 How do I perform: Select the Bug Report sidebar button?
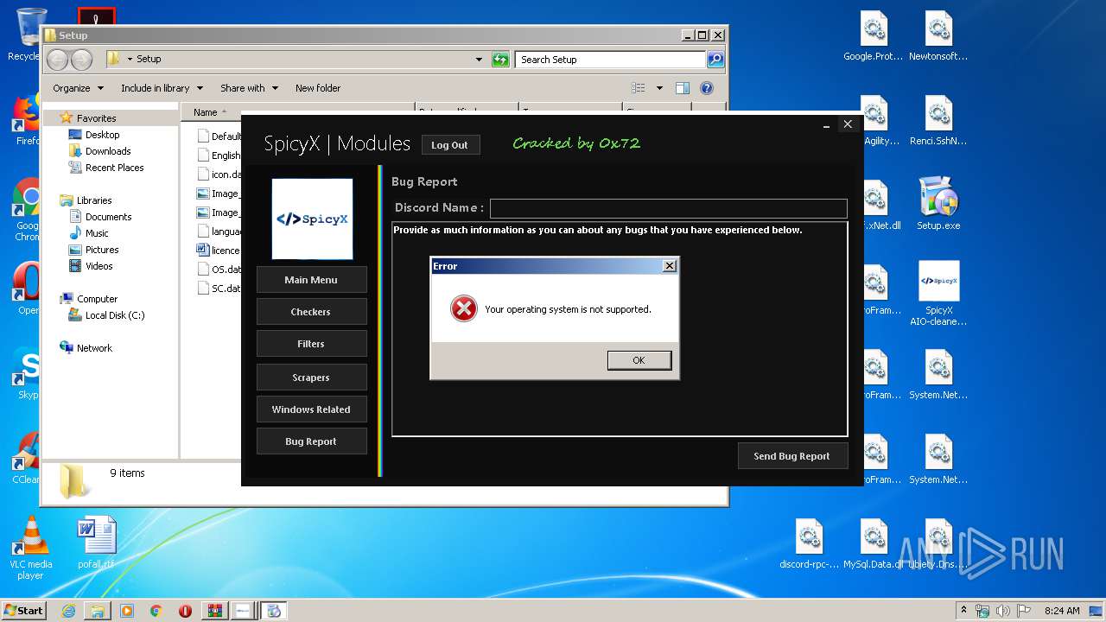coord(311,441)
